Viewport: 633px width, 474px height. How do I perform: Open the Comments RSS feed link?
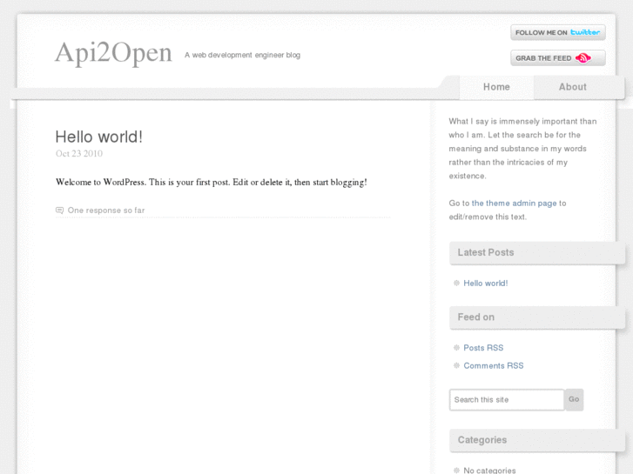click(x=494, y=365)
